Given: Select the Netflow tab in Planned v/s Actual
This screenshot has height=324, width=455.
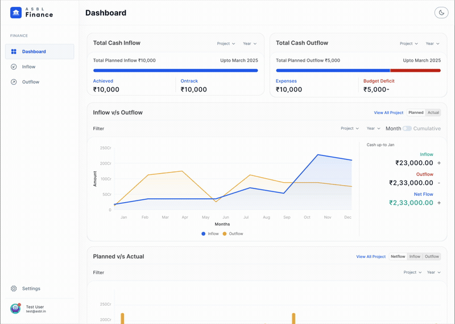Looking at the screenshot, I should pyautogui.click(x=398, y=256).
